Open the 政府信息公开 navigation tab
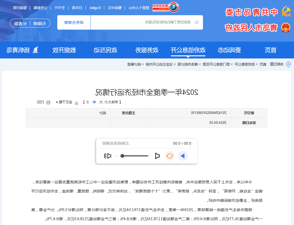The width and height of the screenshot is (294, 225). (188, 50)
